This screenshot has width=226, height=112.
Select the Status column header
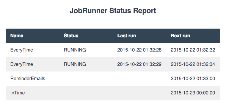point(71,36)
